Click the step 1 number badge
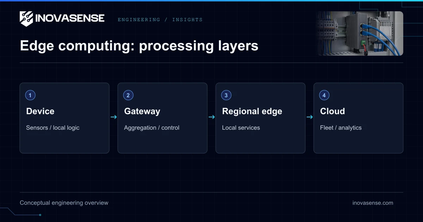423x222 pixels. pos(30,95)
